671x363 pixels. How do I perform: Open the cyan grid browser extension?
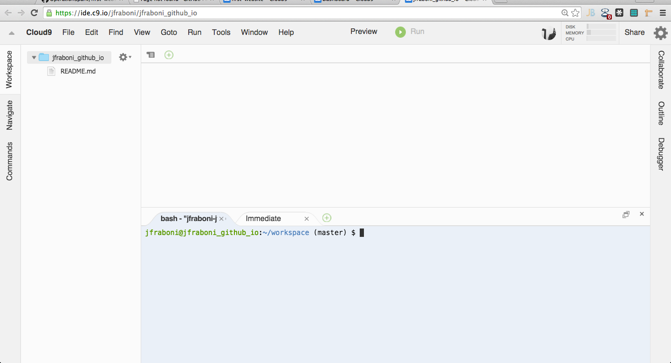coord(634,13)
